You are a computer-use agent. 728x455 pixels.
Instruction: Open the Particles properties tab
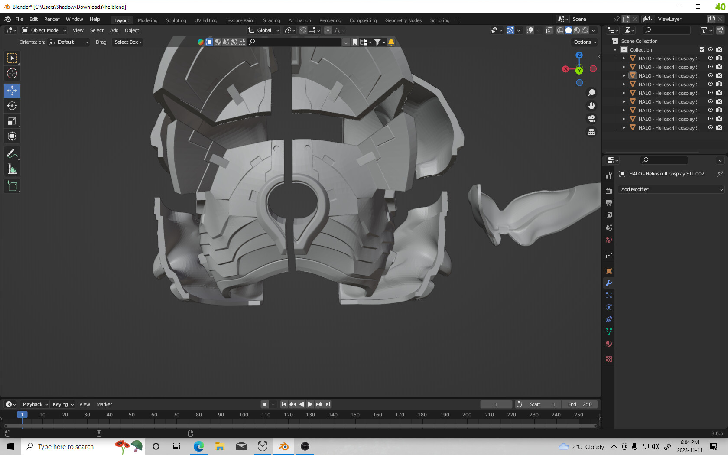pyautogui.click(x=609, y=295)
